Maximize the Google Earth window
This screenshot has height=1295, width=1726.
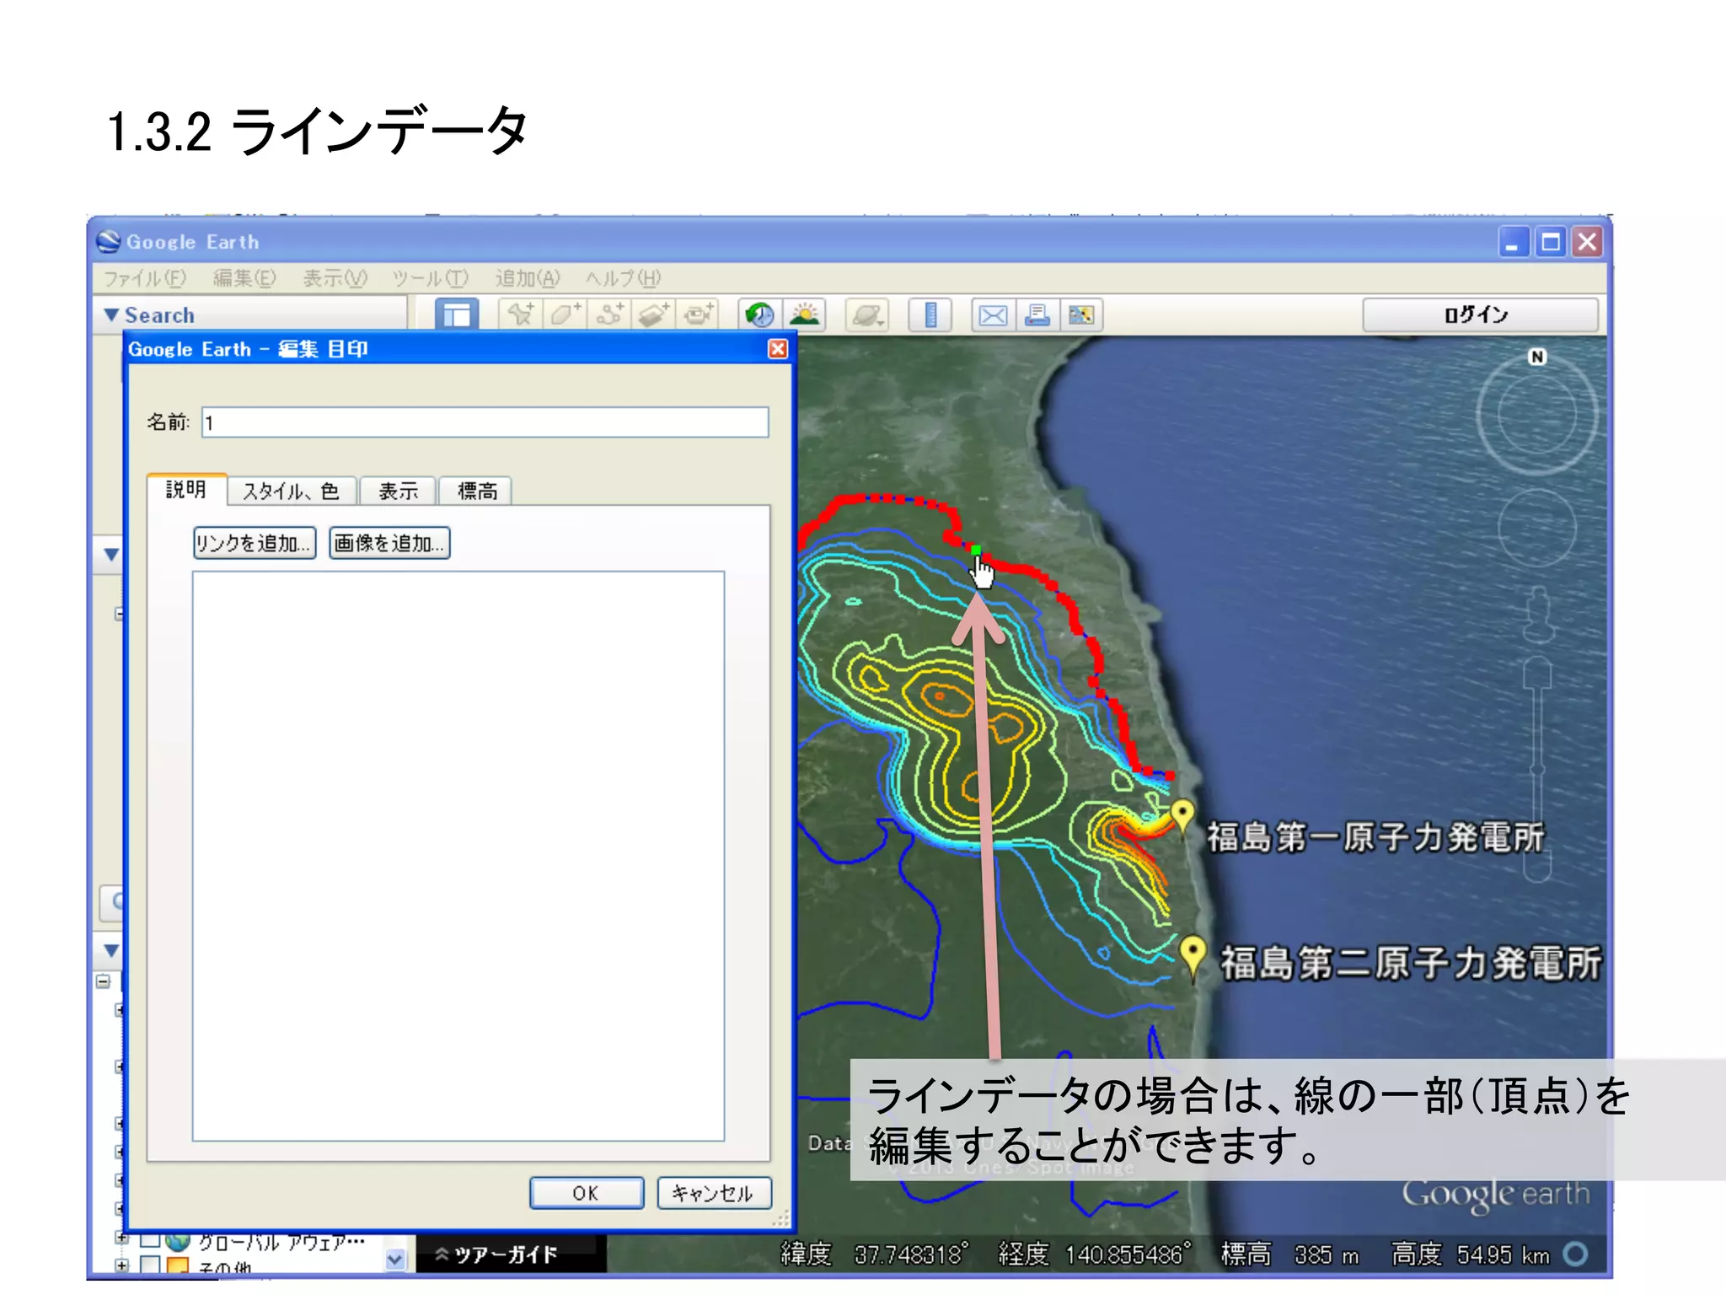[x=1551, y=242]
